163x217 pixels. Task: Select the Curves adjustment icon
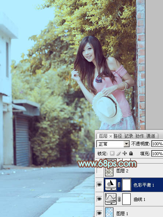111,199
